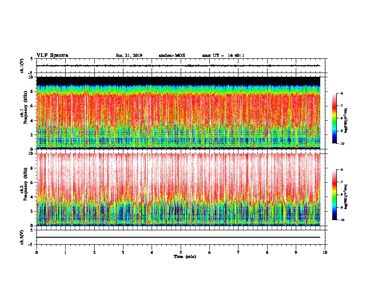Click the "ch.3(V)" axis label
Image resolution: width=366 pixels, height=283 pixels.
pyautogui.click(x=22, y=237)
